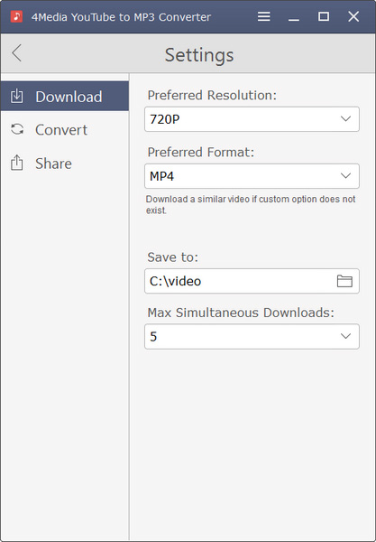Open the hamburger menu in title bar

264,16
